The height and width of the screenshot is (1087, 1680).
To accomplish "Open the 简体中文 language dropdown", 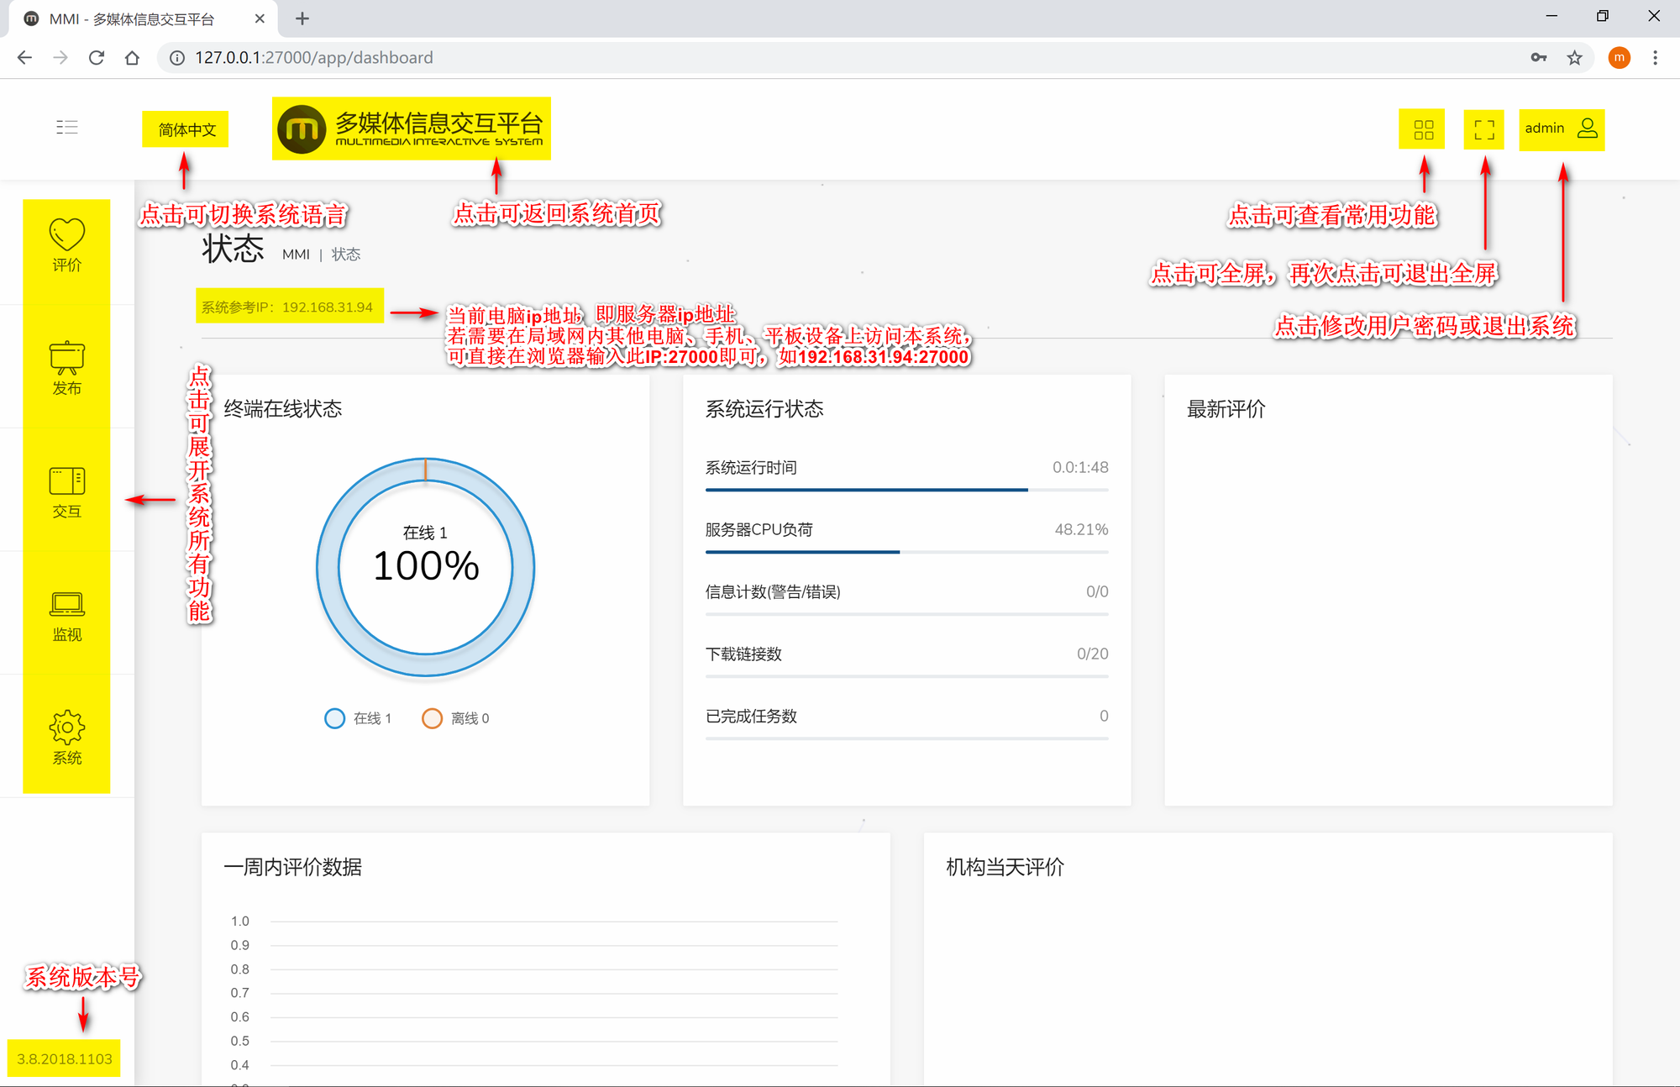I will coord(186,129).
